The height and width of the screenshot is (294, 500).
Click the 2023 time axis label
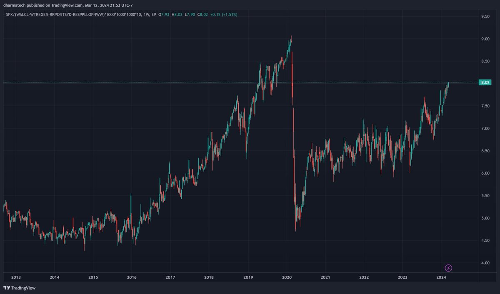coord(402,277)
